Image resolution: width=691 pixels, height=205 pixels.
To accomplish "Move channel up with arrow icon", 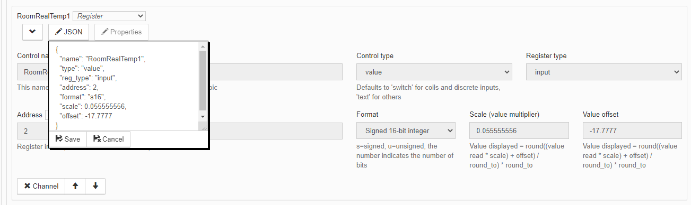I will [x=75, y=186].
